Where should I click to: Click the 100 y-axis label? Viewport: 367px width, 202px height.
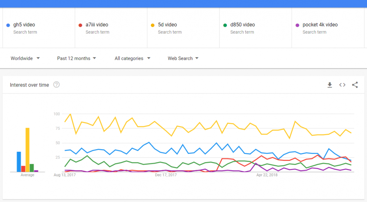(57, 114)
